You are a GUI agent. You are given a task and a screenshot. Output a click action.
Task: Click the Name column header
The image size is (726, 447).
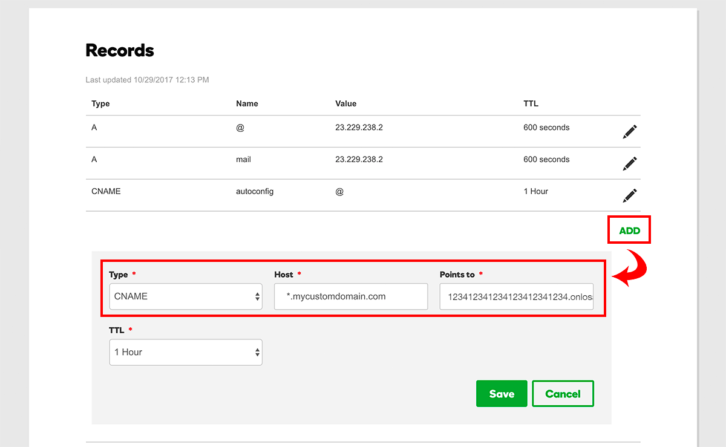(x=247, y=103)
